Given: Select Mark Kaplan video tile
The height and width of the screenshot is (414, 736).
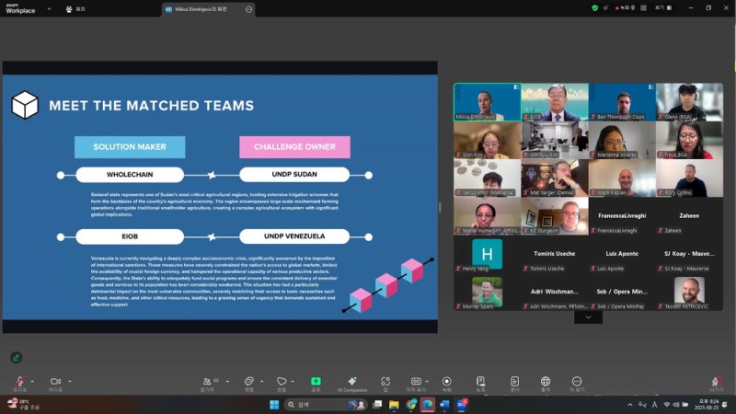Looking at the screenshot, I should [x=622, y=178].
